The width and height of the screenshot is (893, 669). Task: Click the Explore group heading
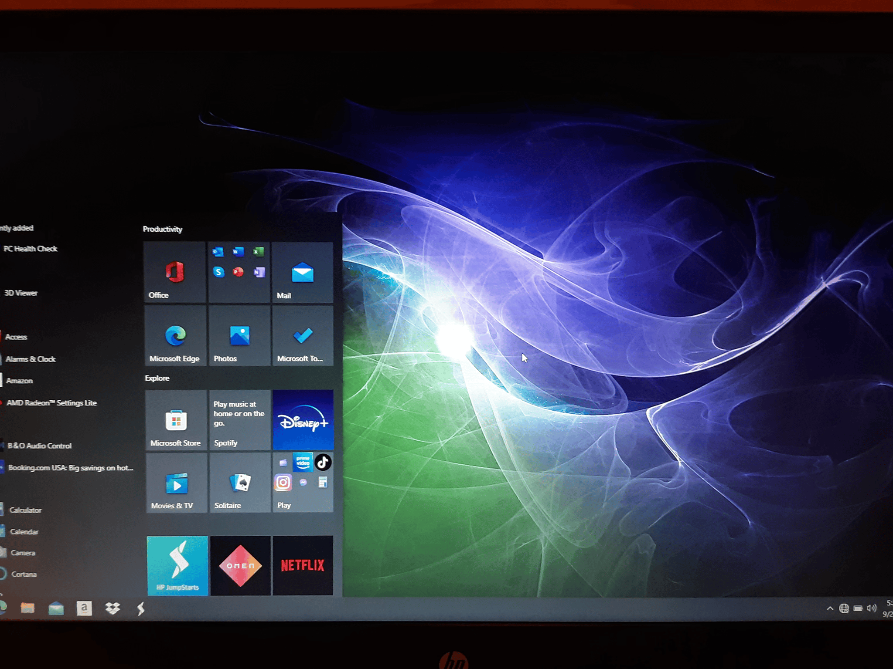[157, 378]
